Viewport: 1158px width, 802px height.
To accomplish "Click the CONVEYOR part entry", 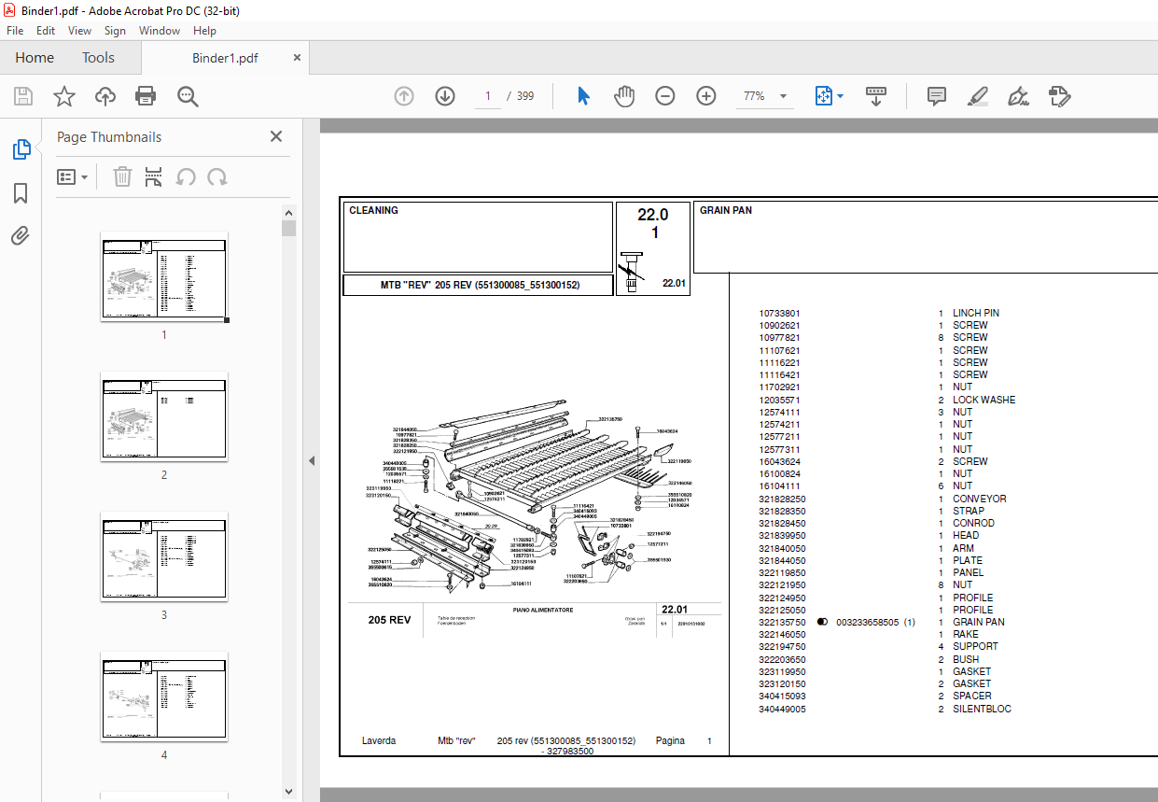I will tap(980, 499).
